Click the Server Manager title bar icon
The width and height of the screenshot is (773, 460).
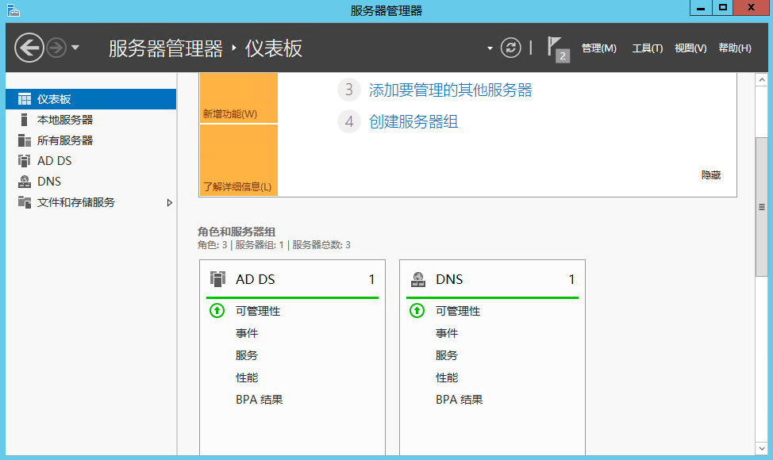click(x=13, y=10)
